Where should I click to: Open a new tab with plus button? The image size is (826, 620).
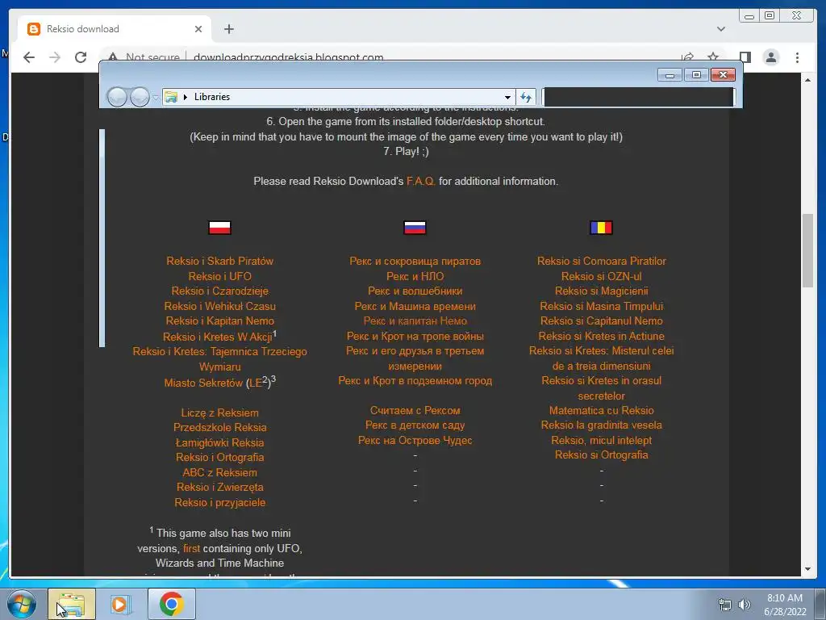pos(228,29)
